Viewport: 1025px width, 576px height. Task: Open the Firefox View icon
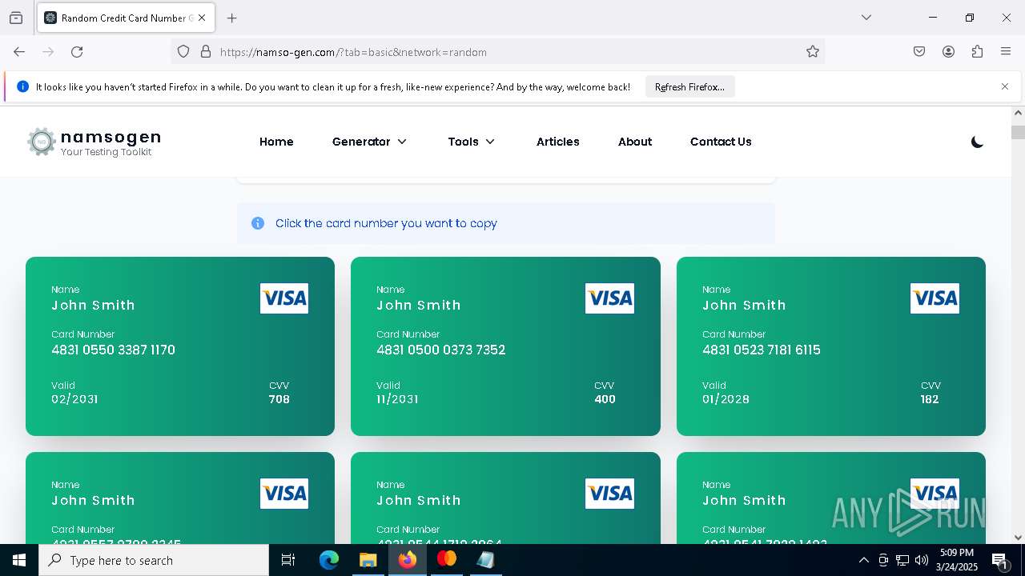pos(16,18)
